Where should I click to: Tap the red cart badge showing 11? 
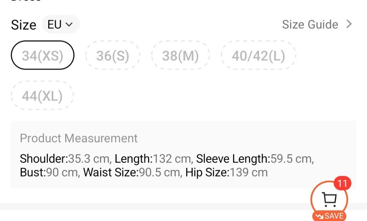(x=342, y=183)
